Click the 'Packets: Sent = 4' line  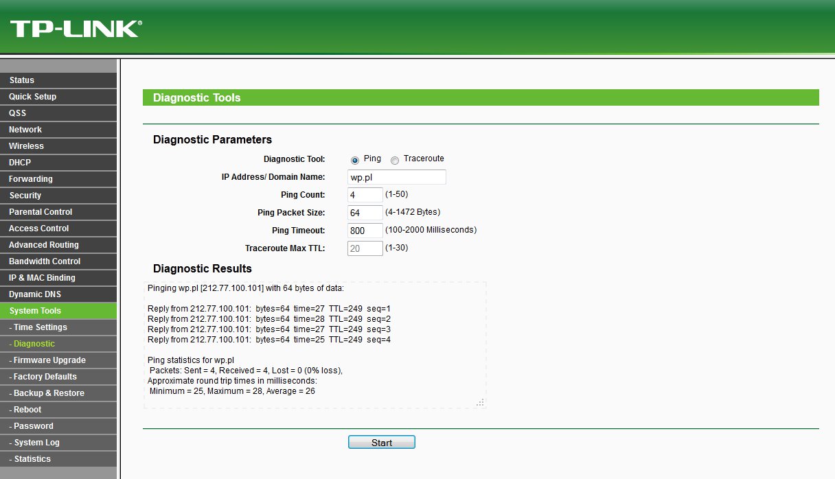[x=246, y=371]
